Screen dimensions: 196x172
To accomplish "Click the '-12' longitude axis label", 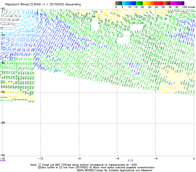I will (41, 159).
